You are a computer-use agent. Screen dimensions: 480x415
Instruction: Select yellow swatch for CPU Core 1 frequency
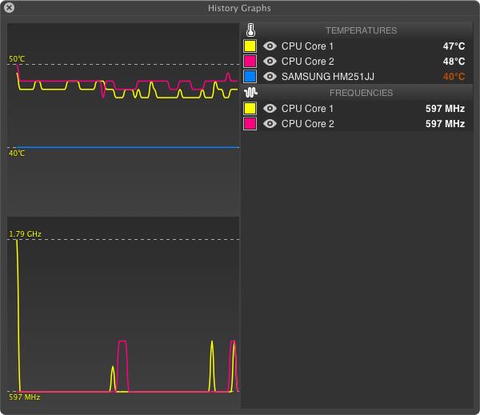coord(250,108)
